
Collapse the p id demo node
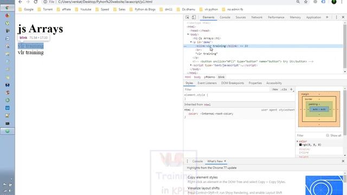(x=191, y=42)
